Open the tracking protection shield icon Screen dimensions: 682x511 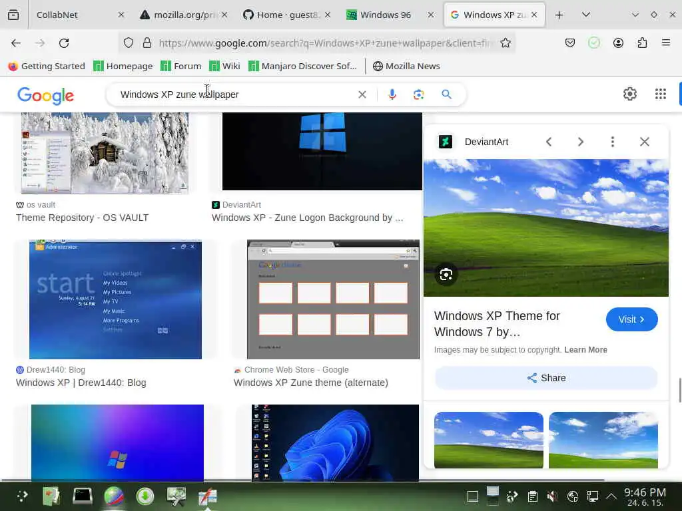click(x=129, y=43)
